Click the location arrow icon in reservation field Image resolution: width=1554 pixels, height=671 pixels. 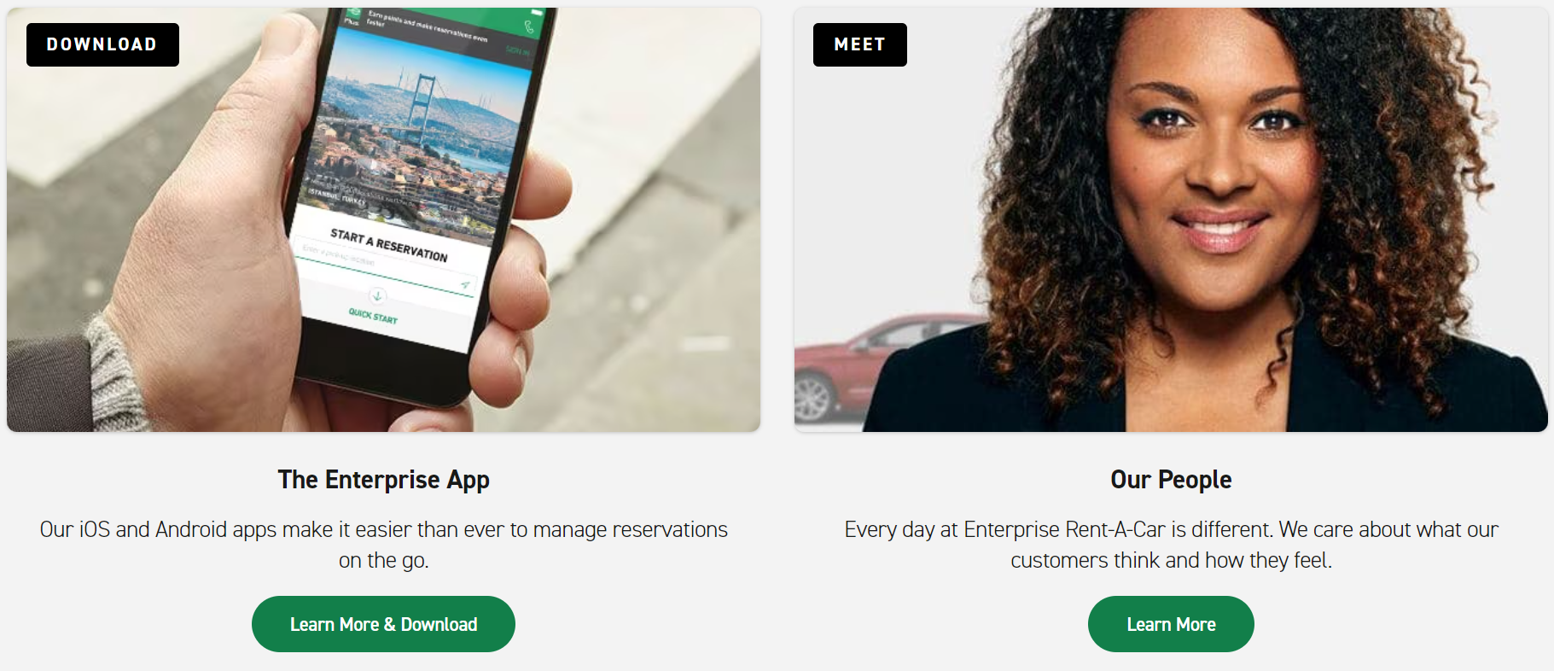pos(465,285)
